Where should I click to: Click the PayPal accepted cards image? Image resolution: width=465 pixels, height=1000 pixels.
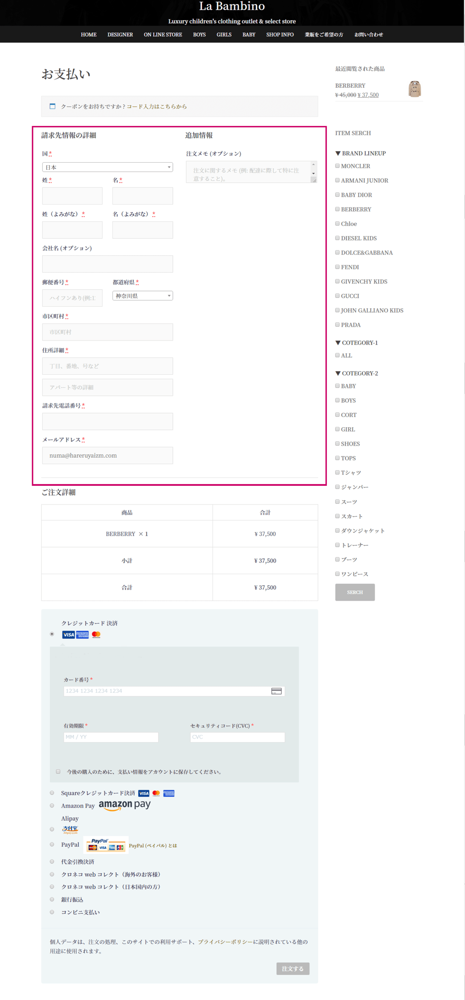coord(106,845)
